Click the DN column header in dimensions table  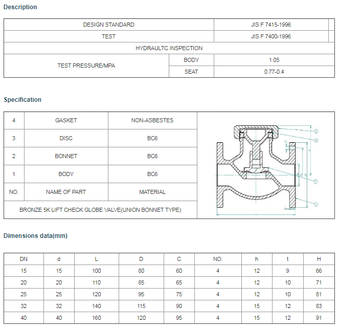coord(24,259)
